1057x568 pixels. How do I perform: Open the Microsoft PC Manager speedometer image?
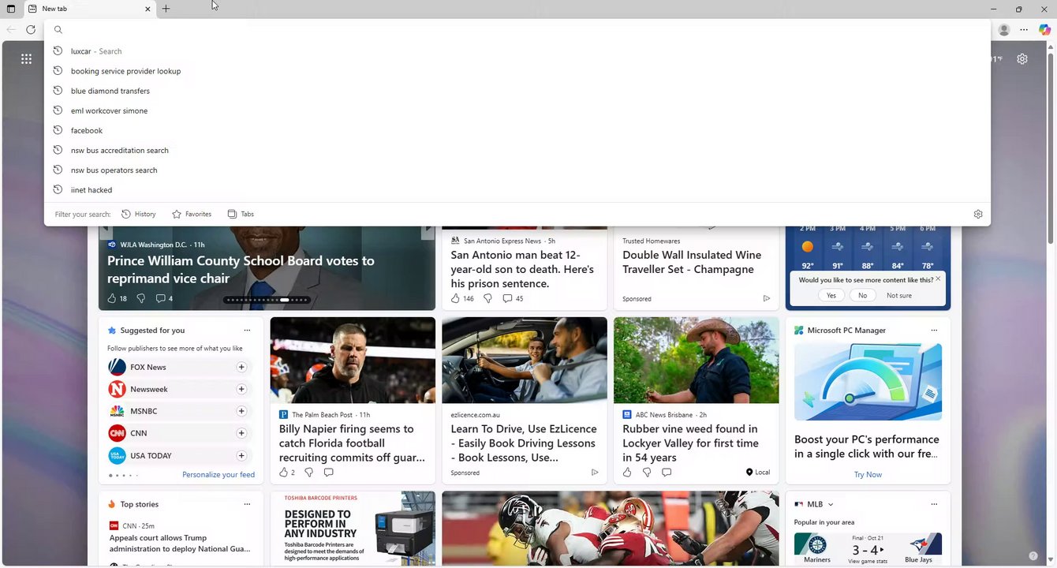(x=868, y=382)
